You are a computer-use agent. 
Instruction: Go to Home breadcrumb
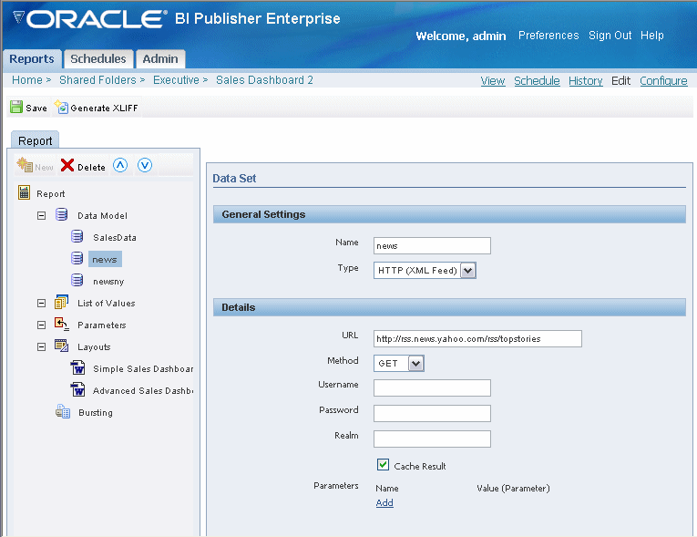tap(27, 80)
